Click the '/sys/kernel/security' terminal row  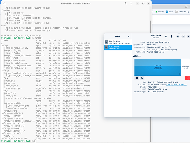[x=46, y=48]
